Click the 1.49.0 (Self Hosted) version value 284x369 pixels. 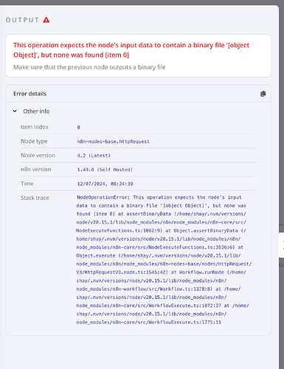click(105, 170)
